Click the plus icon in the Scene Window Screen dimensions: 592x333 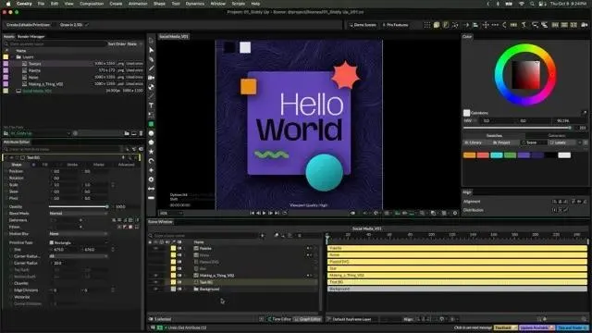click(263, 236)
